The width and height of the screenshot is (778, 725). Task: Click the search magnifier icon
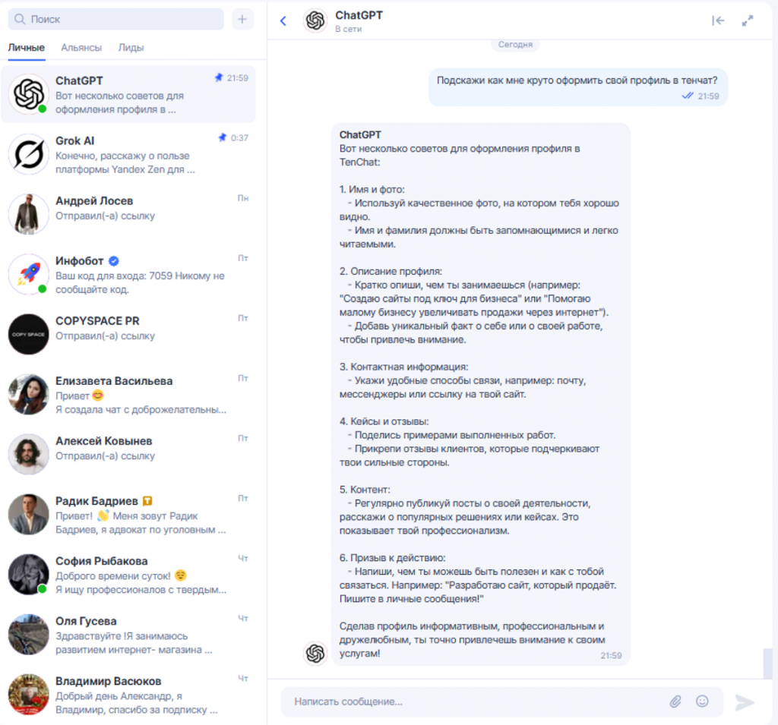point(20,19)
